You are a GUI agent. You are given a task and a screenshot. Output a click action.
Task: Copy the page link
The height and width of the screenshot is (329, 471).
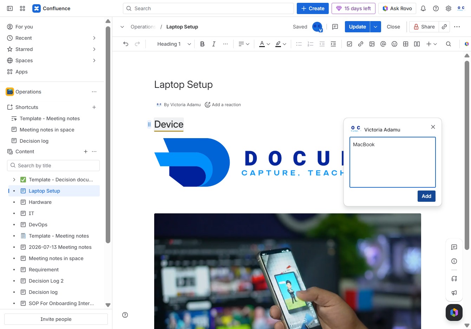click(444, 27)
